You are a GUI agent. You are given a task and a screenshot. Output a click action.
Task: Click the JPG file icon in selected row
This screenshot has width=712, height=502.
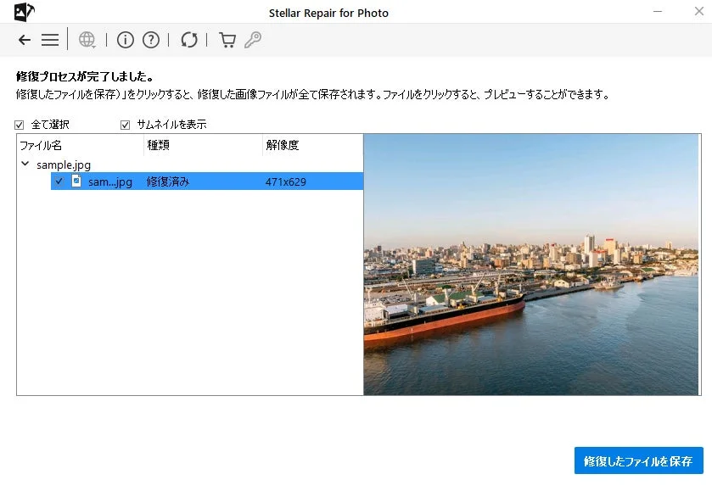pyautogui.click(x=76, y=181)
